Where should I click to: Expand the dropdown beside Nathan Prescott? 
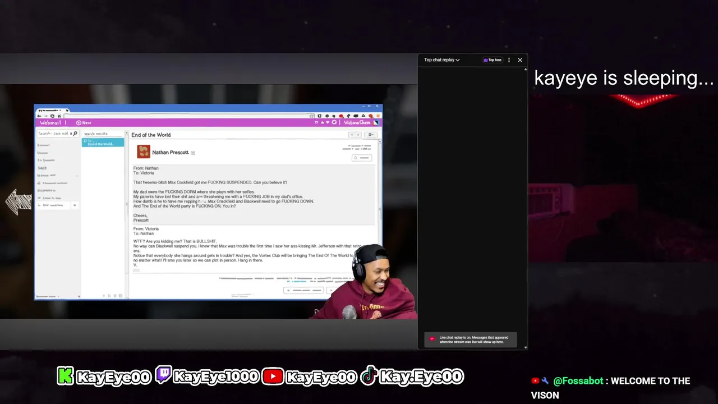[193, 153]
